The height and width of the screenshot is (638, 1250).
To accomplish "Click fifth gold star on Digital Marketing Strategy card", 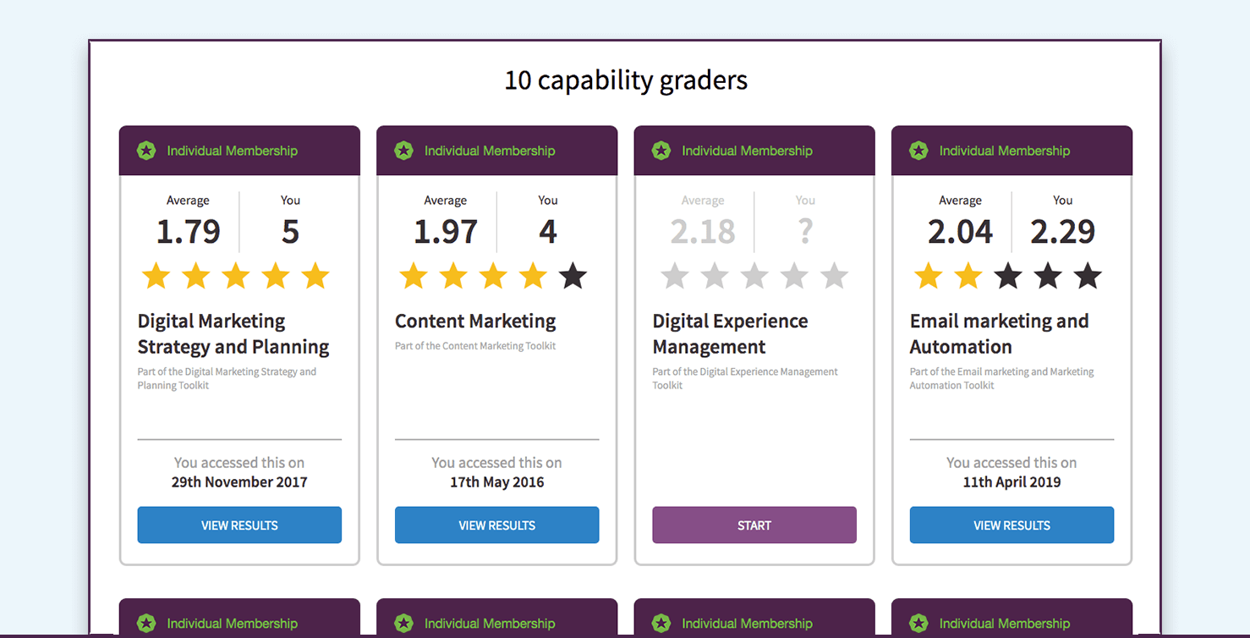I will click(315, 276).
